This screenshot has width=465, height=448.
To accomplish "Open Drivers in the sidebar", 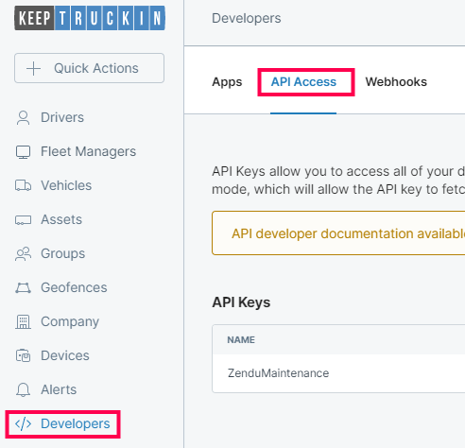I will click(62, 117).
